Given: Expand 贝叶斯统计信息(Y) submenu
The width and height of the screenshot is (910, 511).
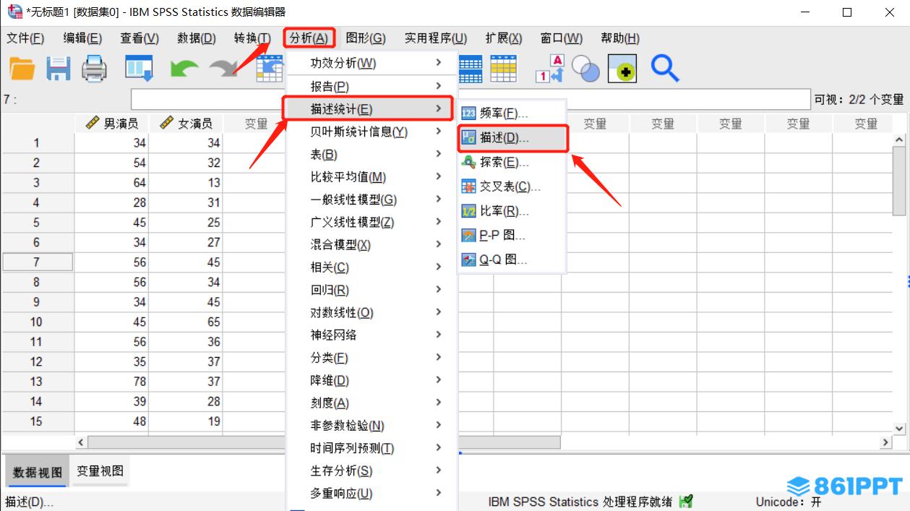Looking at the screenshot, I should click(372, 132).
